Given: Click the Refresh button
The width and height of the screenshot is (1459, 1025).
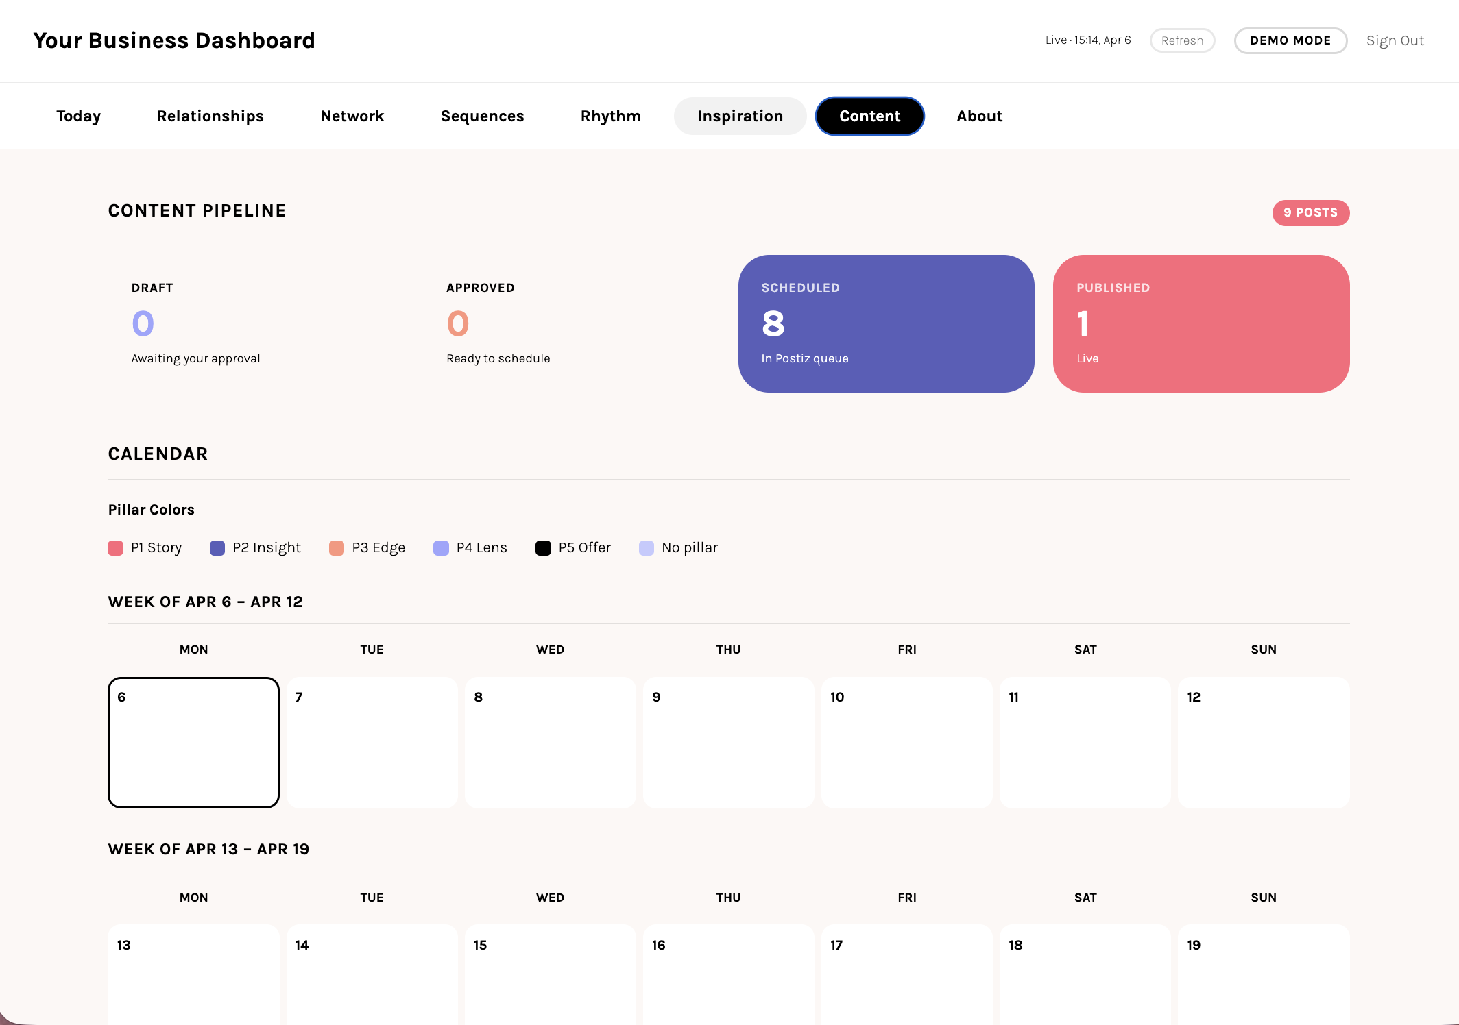Looking at the screenshot, I should [x=1182, y=40].
